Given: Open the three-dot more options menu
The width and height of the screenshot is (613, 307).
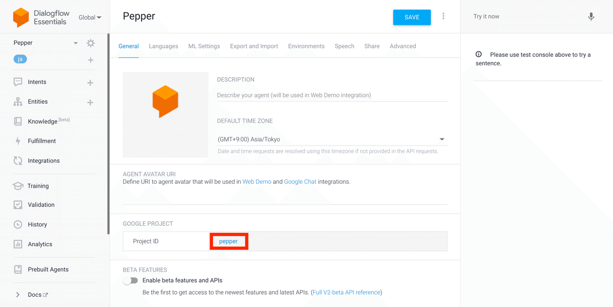Looking at the screenshot, I should coord(443,16).
